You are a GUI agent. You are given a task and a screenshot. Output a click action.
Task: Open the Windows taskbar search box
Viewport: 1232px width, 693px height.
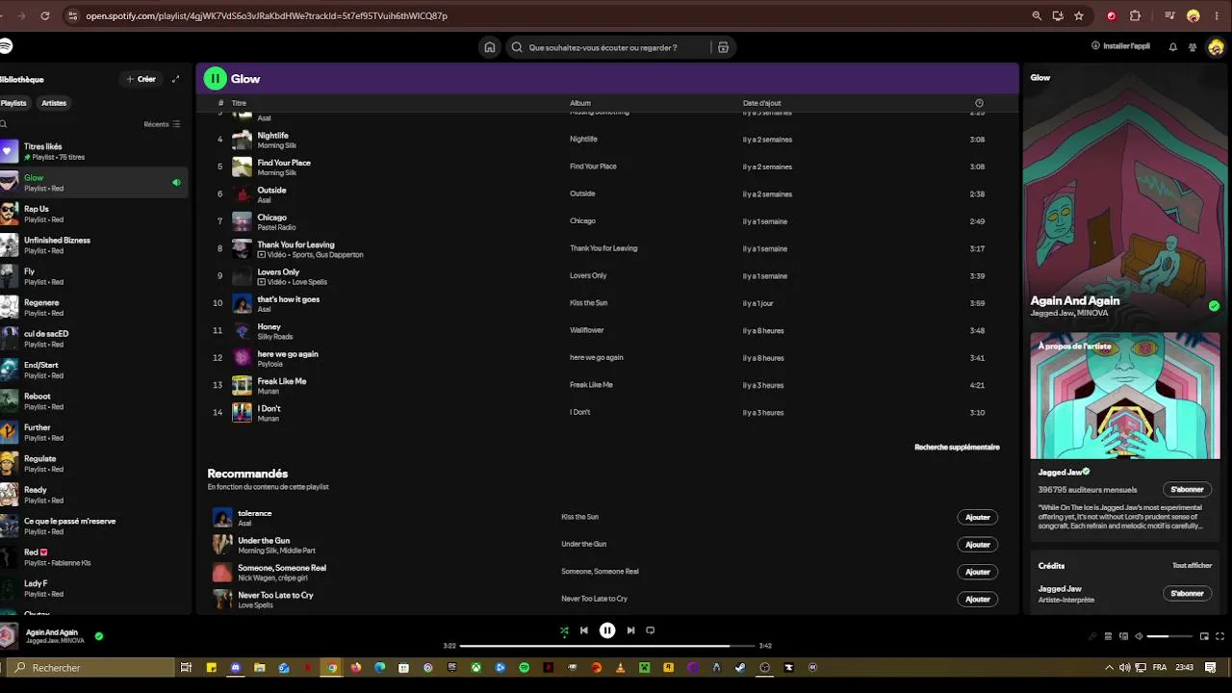[92, 667]
